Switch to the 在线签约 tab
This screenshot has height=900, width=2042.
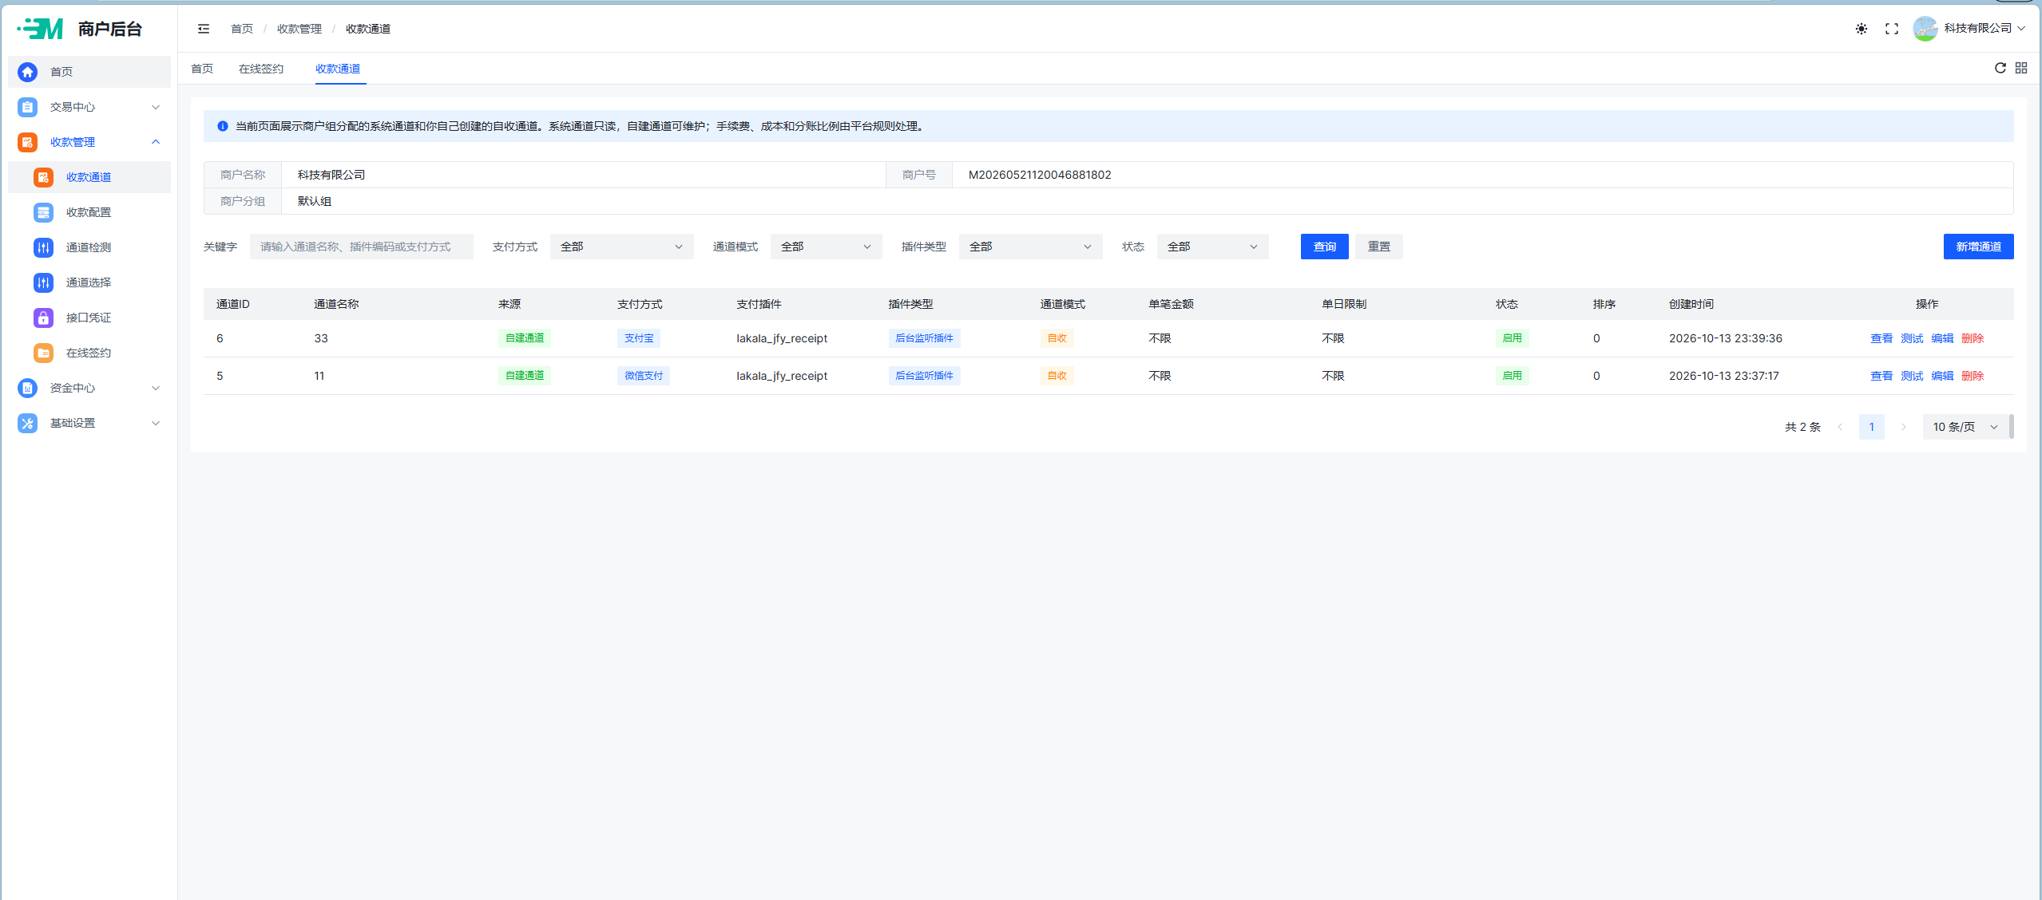pos(261,69)
